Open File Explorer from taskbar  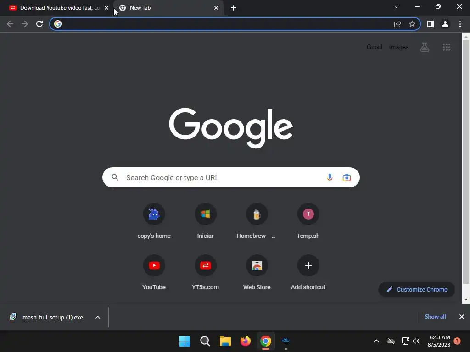pyautogui.click(x=225, y=341)
